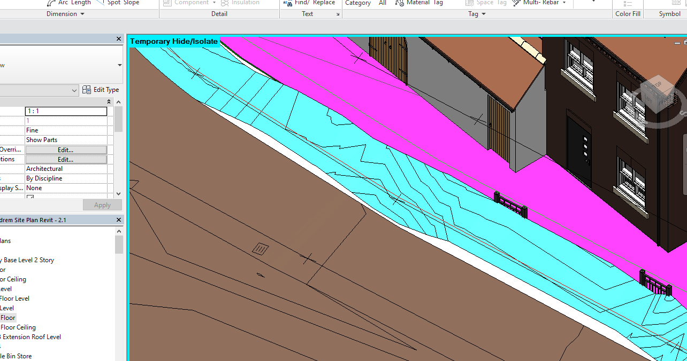Screen dimensions: 687x361
Task: Select the upper small black gate
Action: pyautogui.click(x=511, y=206)
